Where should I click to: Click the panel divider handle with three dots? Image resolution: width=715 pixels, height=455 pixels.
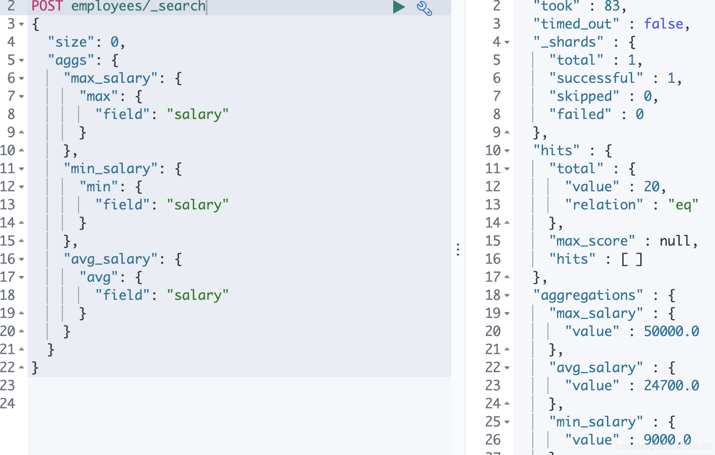458,249
